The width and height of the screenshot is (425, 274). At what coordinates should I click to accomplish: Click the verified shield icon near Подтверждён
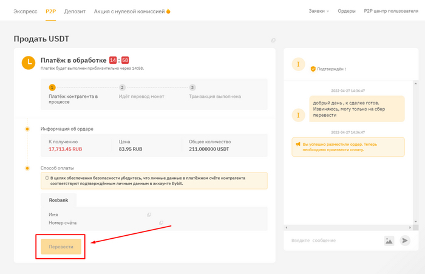pyautogui.click(x=313, y=69)
